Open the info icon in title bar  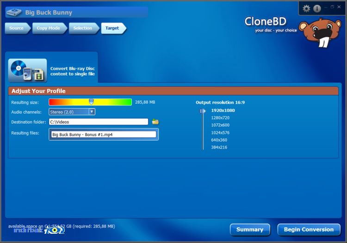point(317,8)
